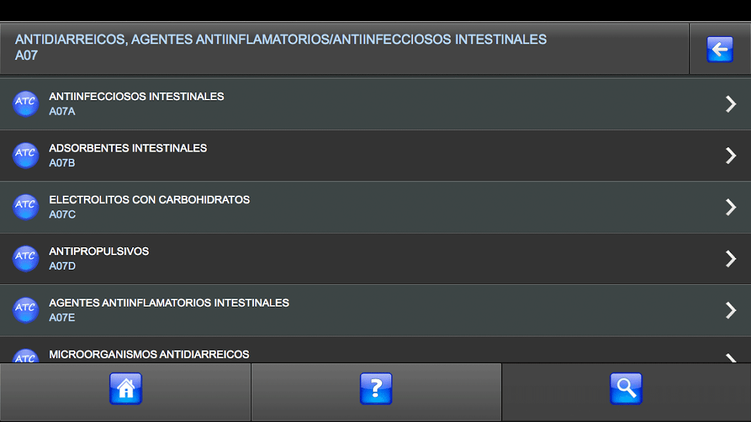Open help with the question mark icon
Image resolution: width=751 pixels, height=422 pixels.
(x=376, y=388)
